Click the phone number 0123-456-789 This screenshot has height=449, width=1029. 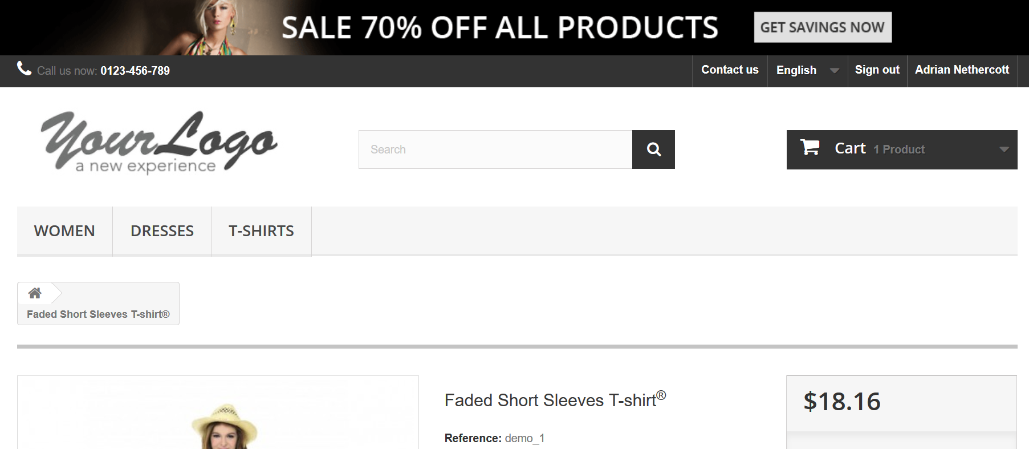[x=135, y=71]
